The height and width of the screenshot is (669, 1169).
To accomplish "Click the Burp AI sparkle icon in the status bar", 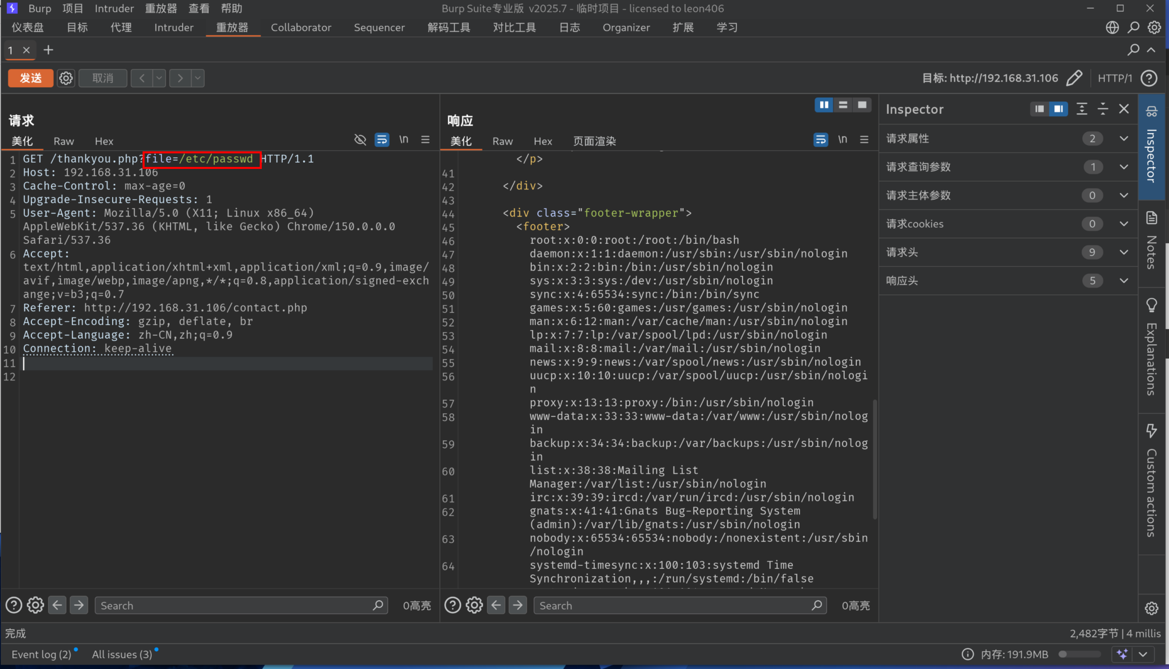I will coord(1122,654).
